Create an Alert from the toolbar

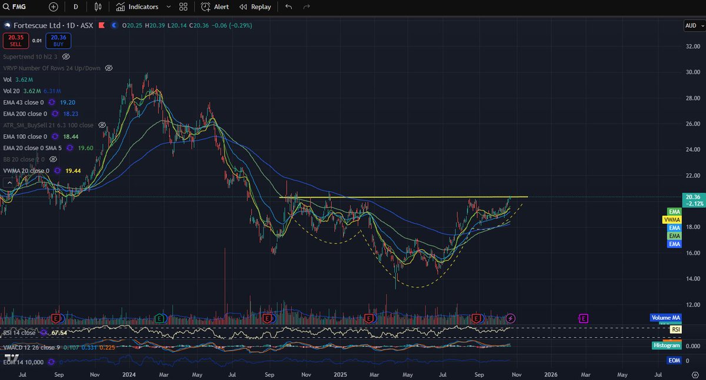coord(215,6)
